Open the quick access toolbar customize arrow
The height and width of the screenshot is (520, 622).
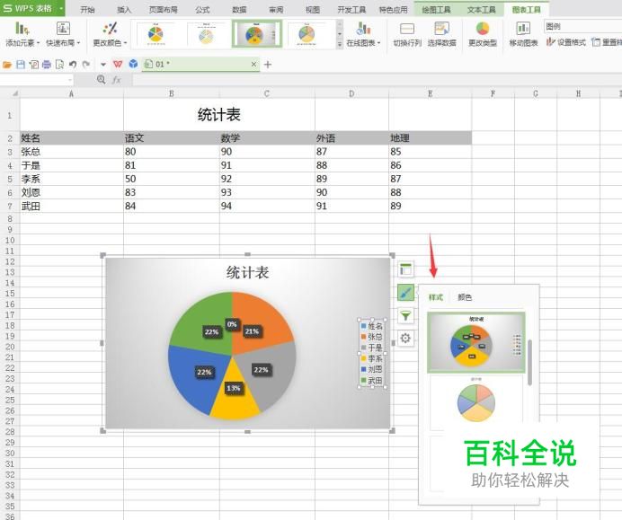click(x=103, y=64)
